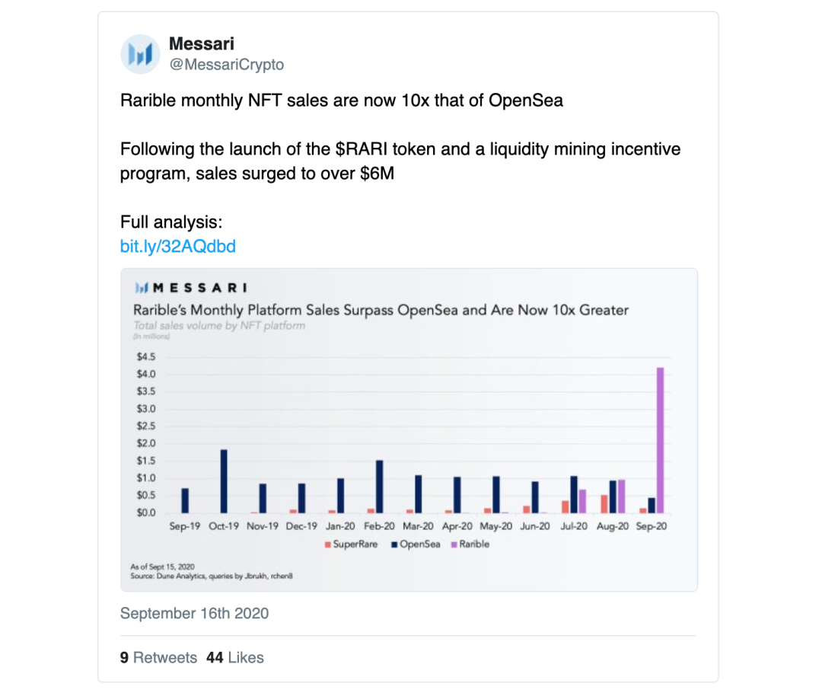Click the Dune Analytics source note

[212, 576]
